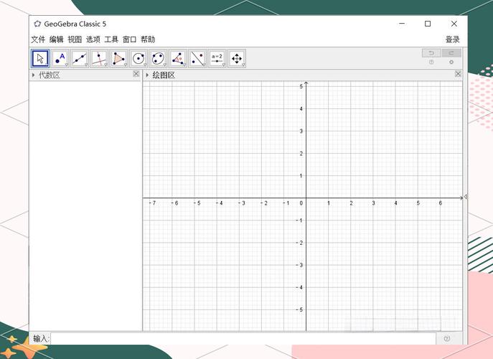Image resolution: width=493 pixels, height=359 pixels.
Task: Open the settings gear icon
Action: pyautogui.click(x=451, y=62)
